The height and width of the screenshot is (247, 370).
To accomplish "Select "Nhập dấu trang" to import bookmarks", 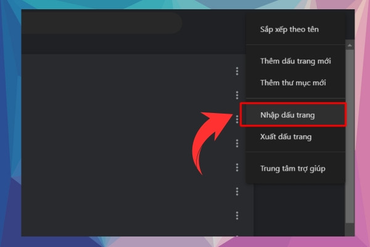I will pyautogui.click(x=295, y=115).
